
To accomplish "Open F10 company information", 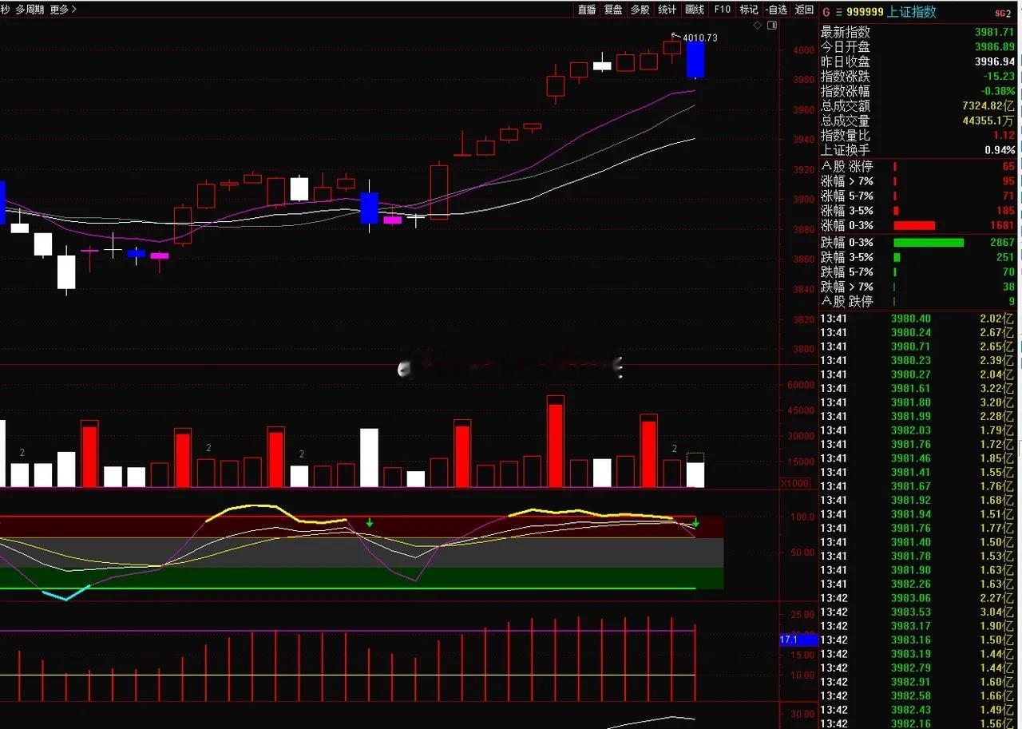I will [722, 10].
